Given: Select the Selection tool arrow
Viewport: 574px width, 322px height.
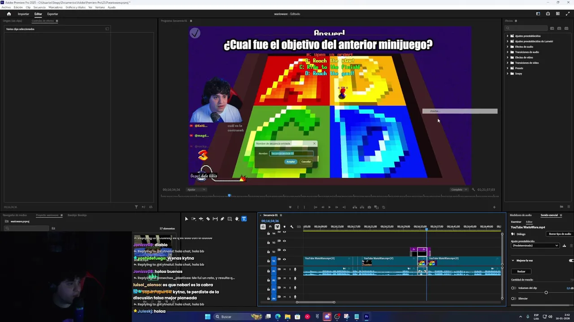Looking at the screenshot, I should click(x=187, y=219).
